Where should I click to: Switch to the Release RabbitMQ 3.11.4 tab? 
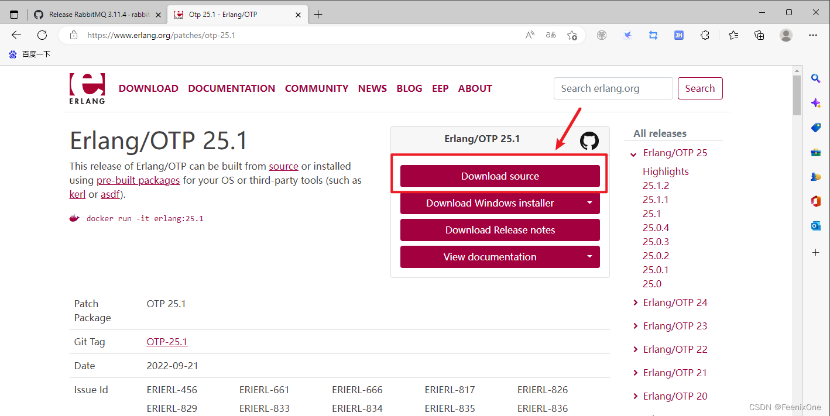click(97, 15)
